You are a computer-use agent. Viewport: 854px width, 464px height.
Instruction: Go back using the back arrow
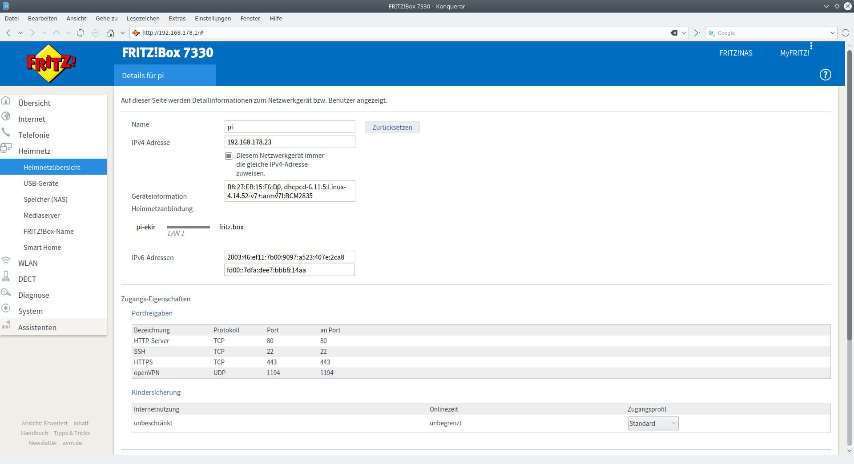pos(8,33)
